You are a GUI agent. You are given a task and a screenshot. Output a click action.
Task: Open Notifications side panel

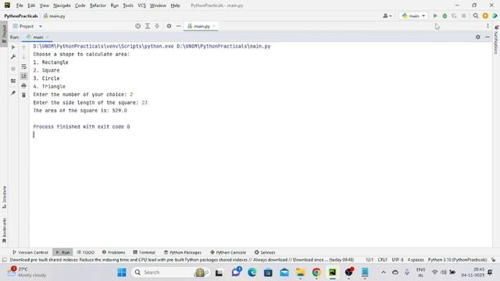tap(496, 39)
